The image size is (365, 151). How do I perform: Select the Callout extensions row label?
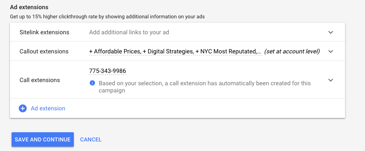point(44,51)
